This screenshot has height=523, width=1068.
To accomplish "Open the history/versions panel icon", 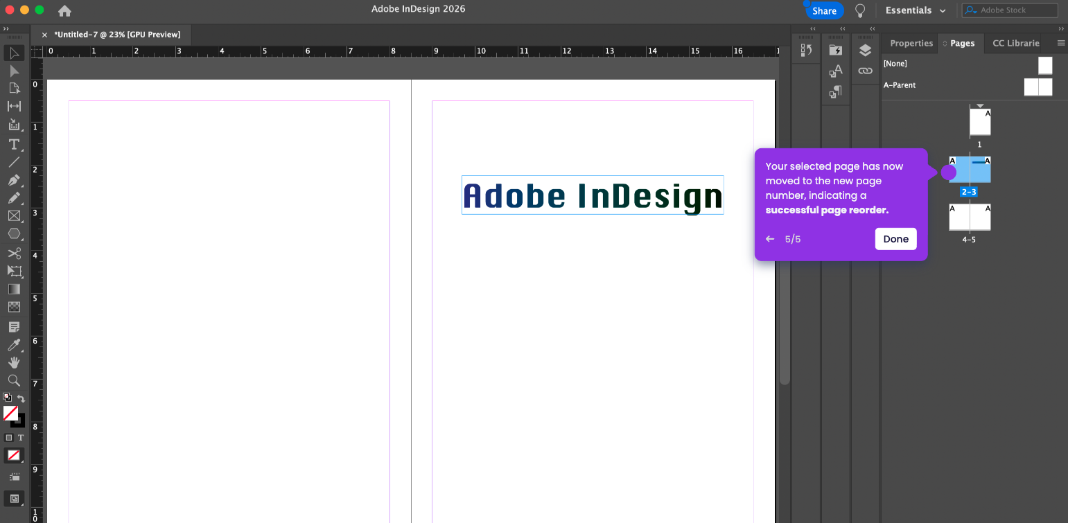I will coord(806,50).
